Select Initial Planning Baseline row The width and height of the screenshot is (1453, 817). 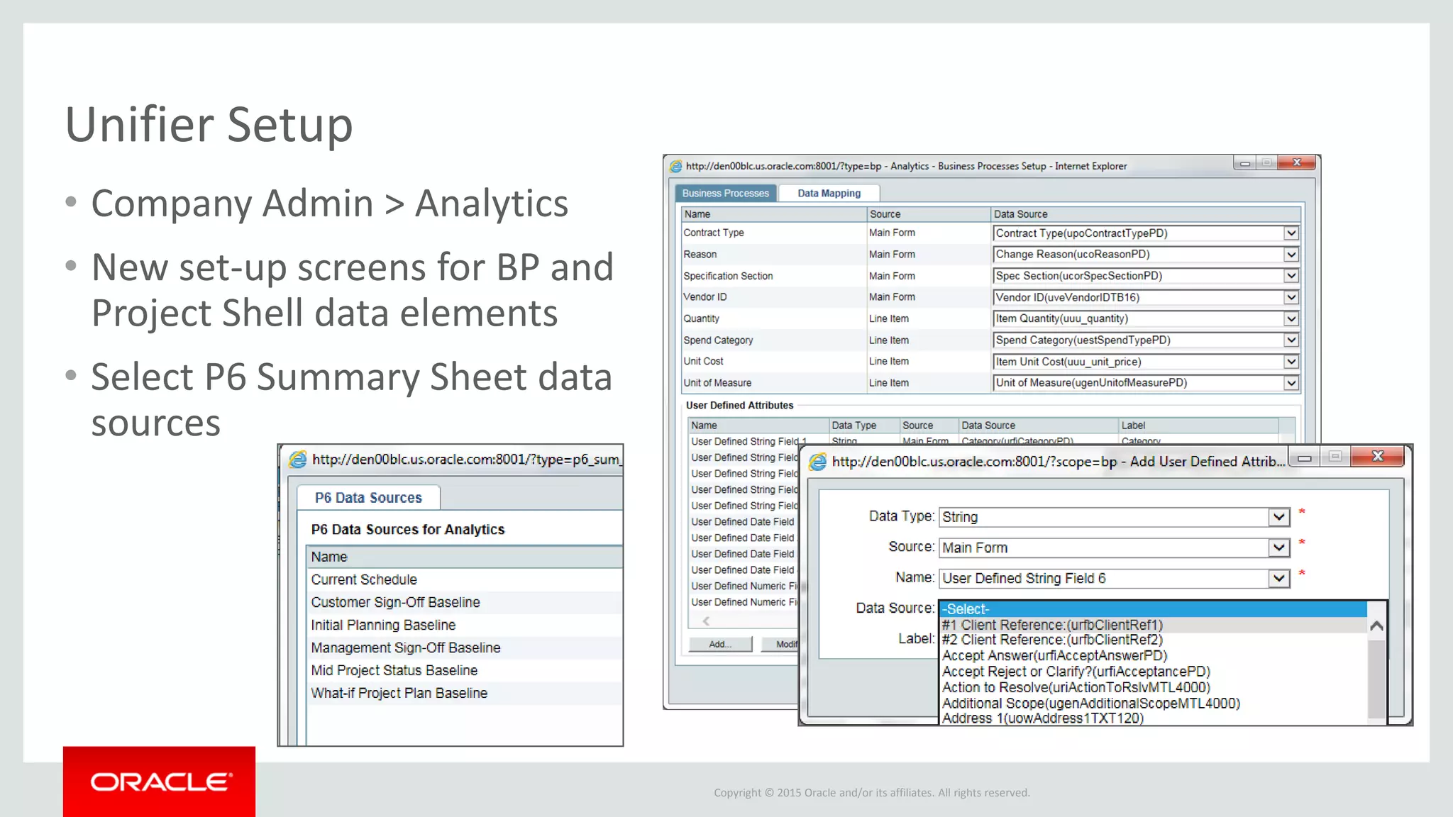465,625
